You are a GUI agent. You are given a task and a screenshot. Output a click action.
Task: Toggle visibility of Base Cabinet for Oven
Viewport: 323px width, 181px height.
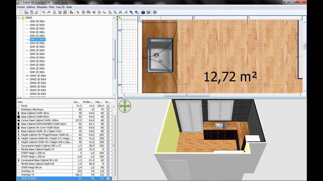[x=108, y=128]
